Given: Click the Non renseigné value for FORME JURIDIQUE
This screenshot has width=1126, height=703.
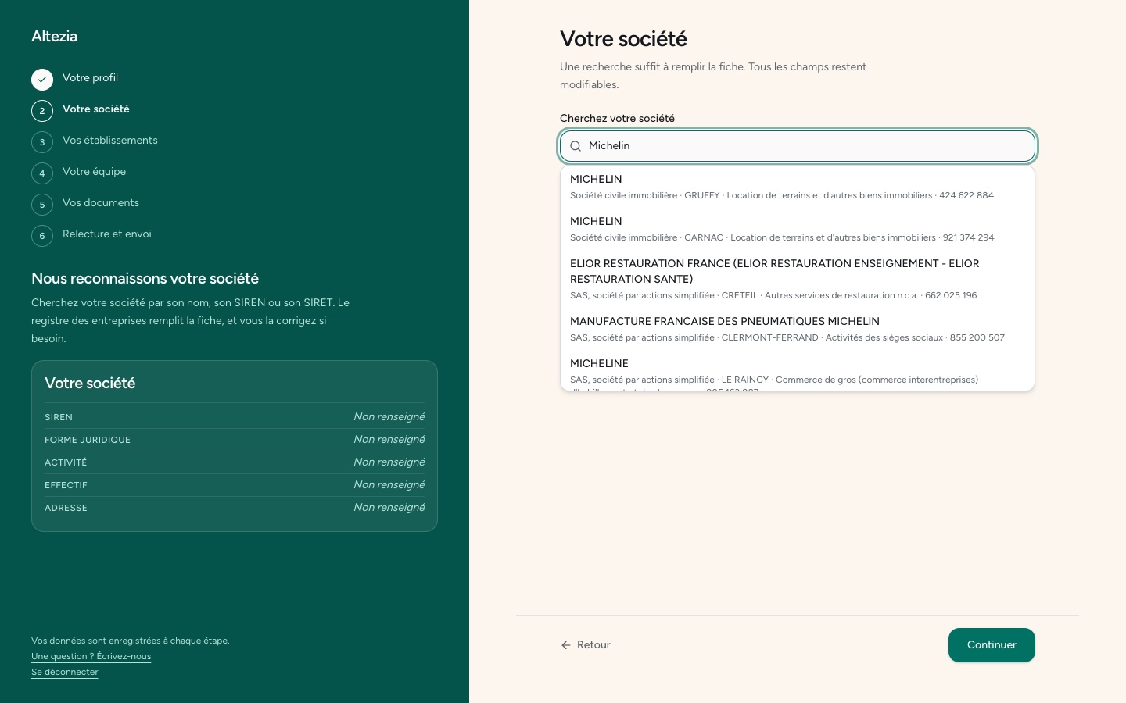Looking at the screenshot, I should (389, 440).
